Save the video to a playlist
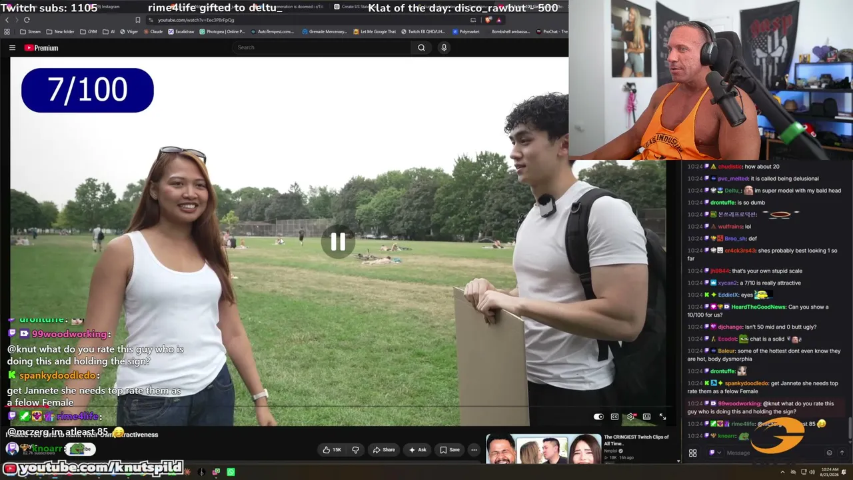This screenshot has height=480, width=853. [x=450, y=450]
